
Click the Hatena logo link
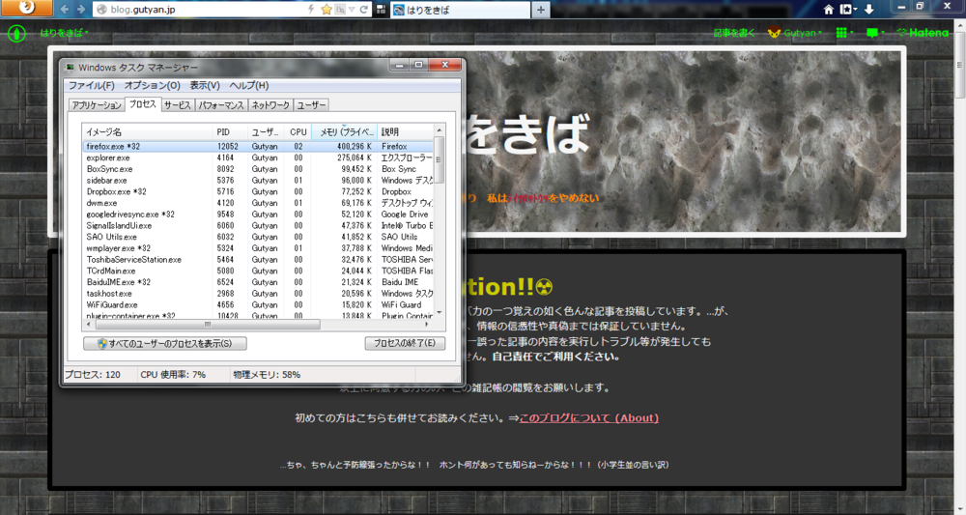click(923, 33)
